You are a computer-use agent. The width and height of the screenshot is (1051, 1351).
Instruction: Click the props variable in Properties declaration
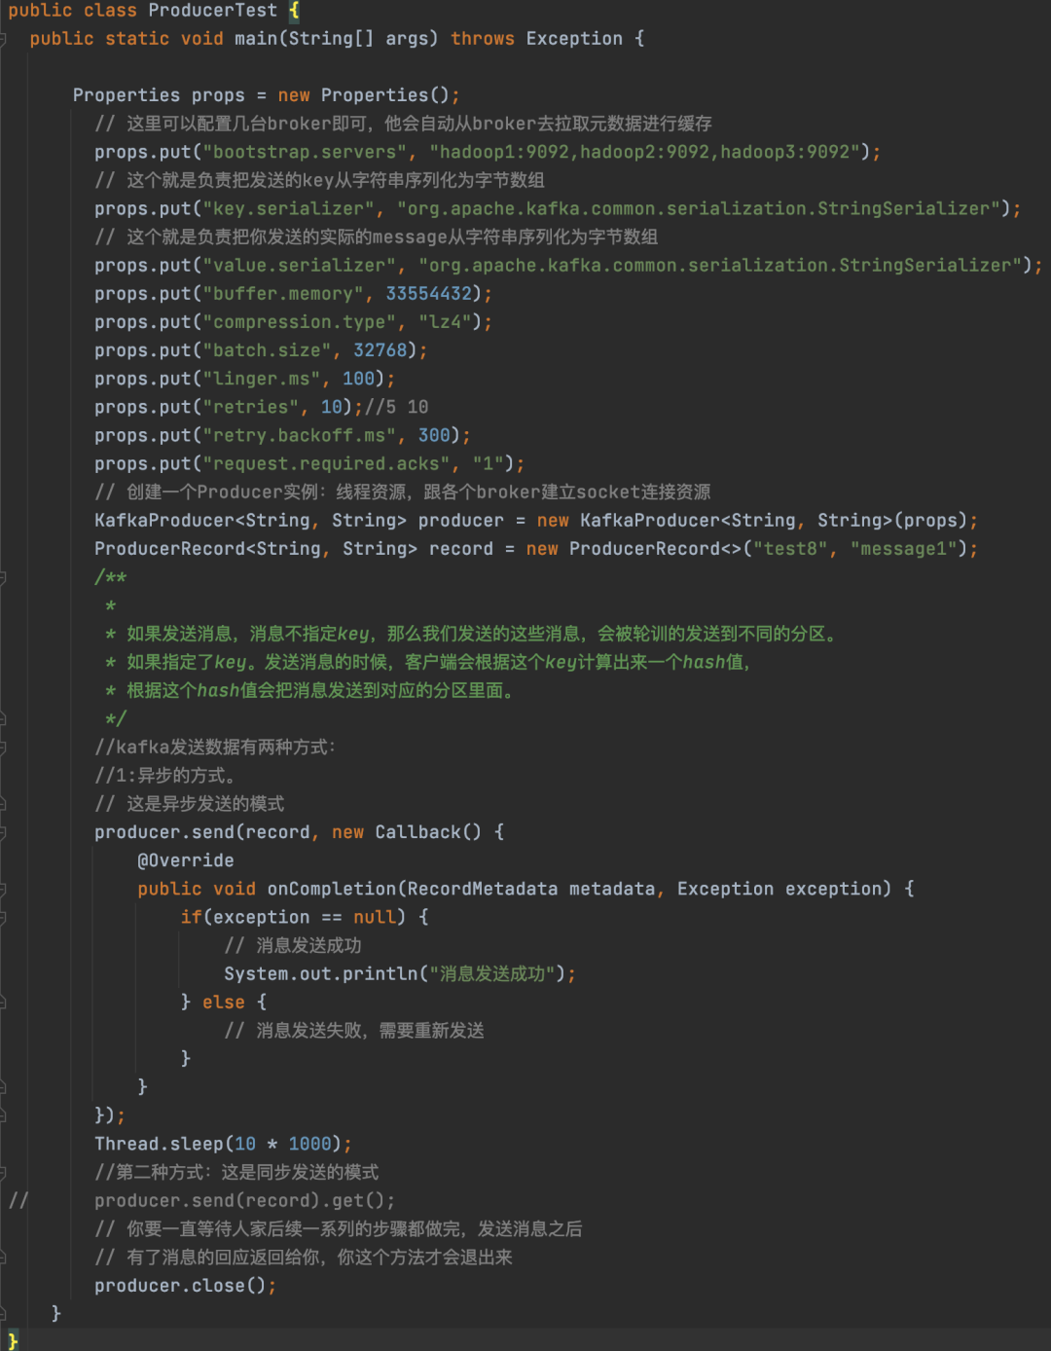218,95
